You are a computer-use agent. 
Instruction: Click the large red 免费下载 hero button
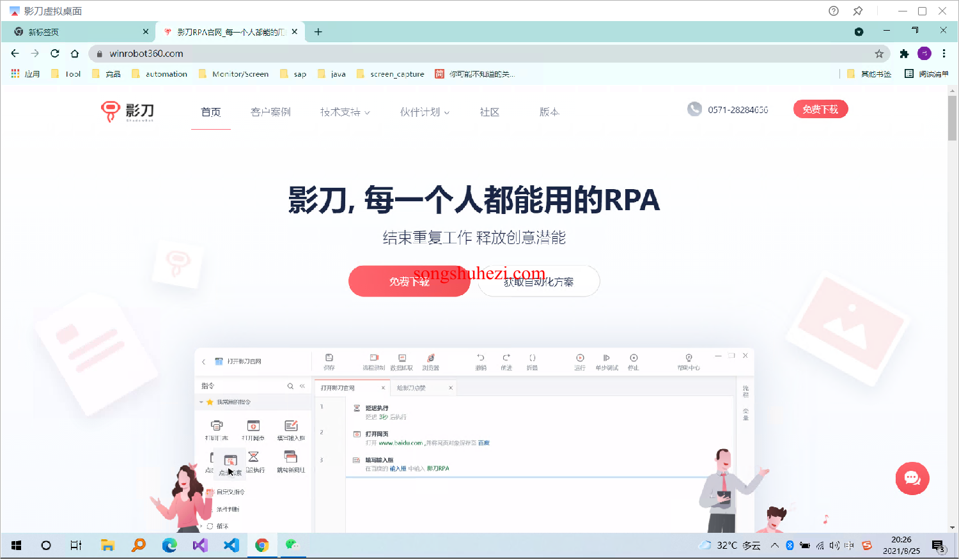click(409, 281)
